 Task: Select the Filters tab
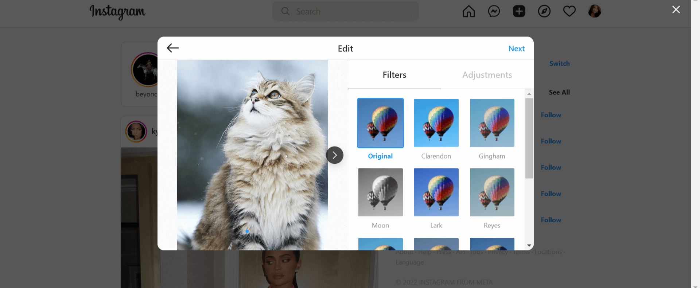coord(394,75)
